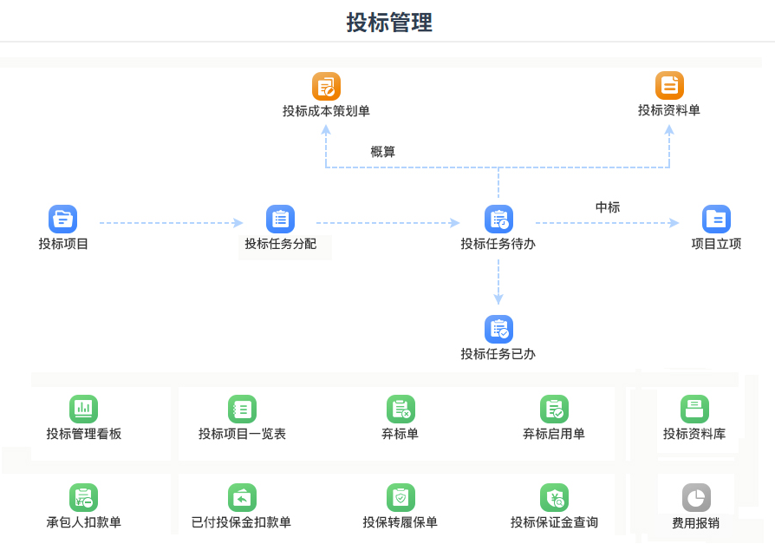Viewport: 775px width, 544px height.
Task: Open the 投保转履保单 shield icon
Action: tap(399, 496)
